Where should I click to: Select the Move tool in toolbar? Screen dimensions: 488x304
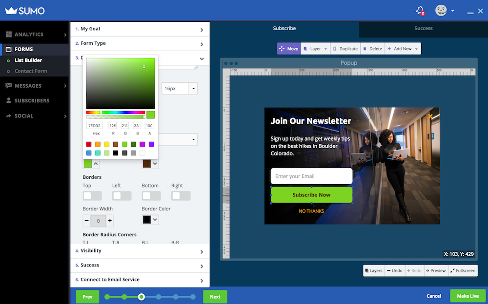(x=289, y=49)
